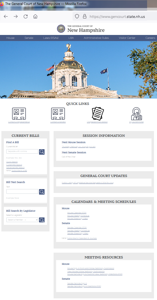Image resolution: width=157 pixels, height=300 pixels.
Task: Open the My GCNH Portal link
Action: click(x=136, y=122)
